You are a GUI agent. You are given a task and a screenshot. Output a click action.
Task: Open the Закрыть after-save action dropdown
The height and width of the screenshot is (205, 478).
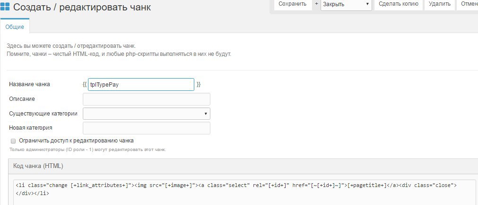click(x=346, y=5)
